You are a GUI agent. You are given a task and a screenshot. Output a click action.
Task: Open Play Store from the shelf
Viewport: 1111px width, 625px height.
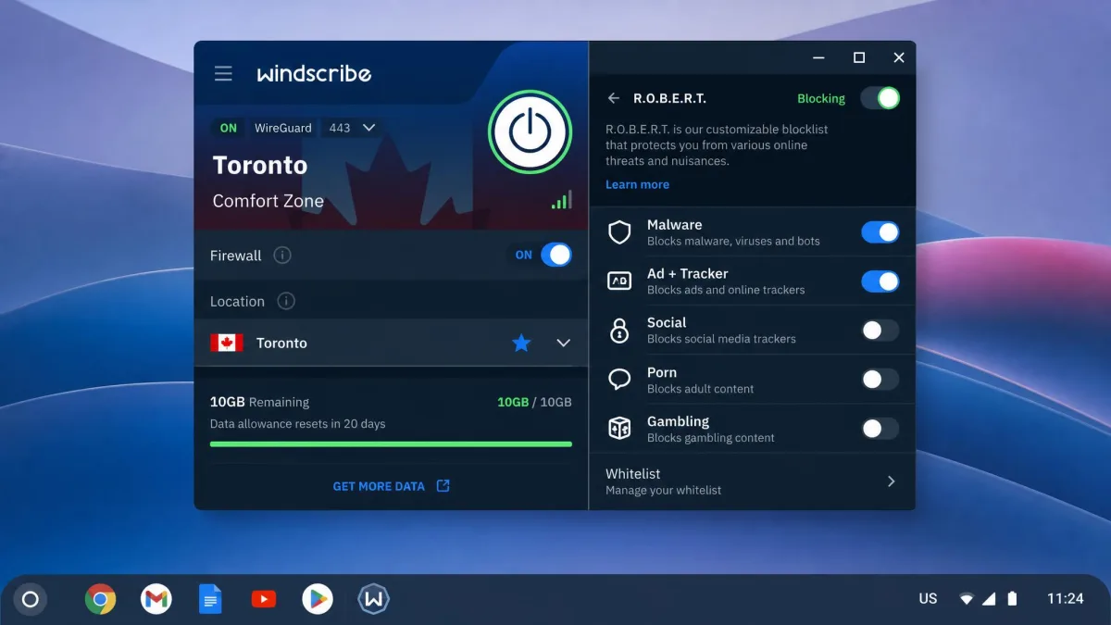click(x=318, y=599)
